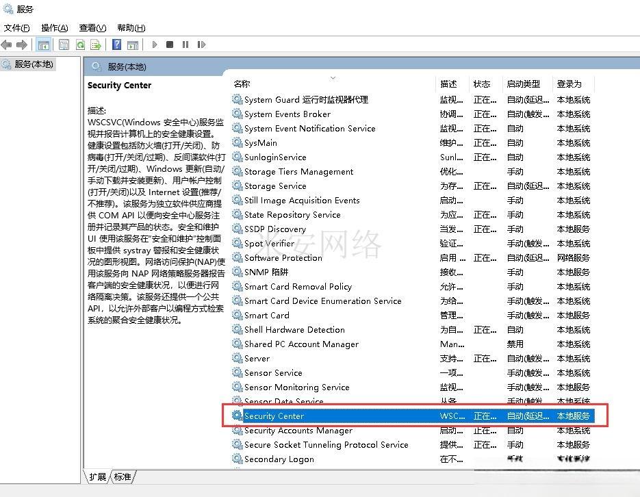Switch to the 扩展 tab

pyautogui.click(x=98, y=476)
